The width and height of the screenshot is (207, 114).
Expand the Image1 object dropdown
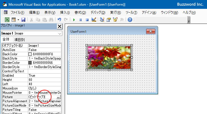60,34
